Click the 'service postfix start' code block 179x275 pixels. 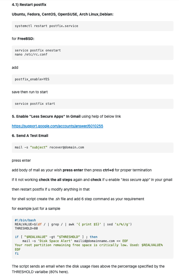(x=92, y=104)
